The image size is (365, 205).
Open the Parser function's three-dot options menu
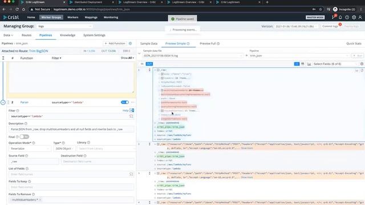coord(133,102)
